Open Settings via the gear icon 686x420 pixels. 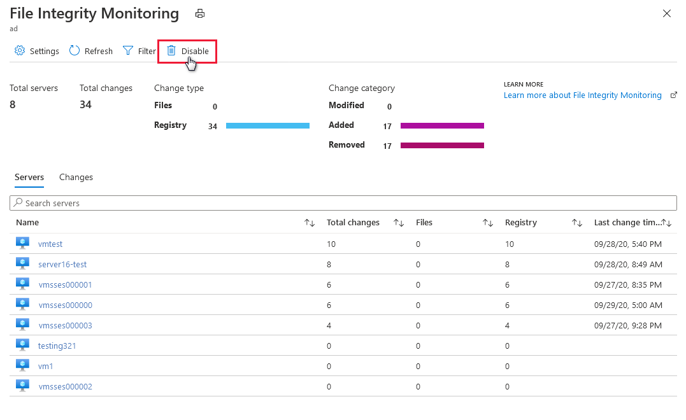20,51
